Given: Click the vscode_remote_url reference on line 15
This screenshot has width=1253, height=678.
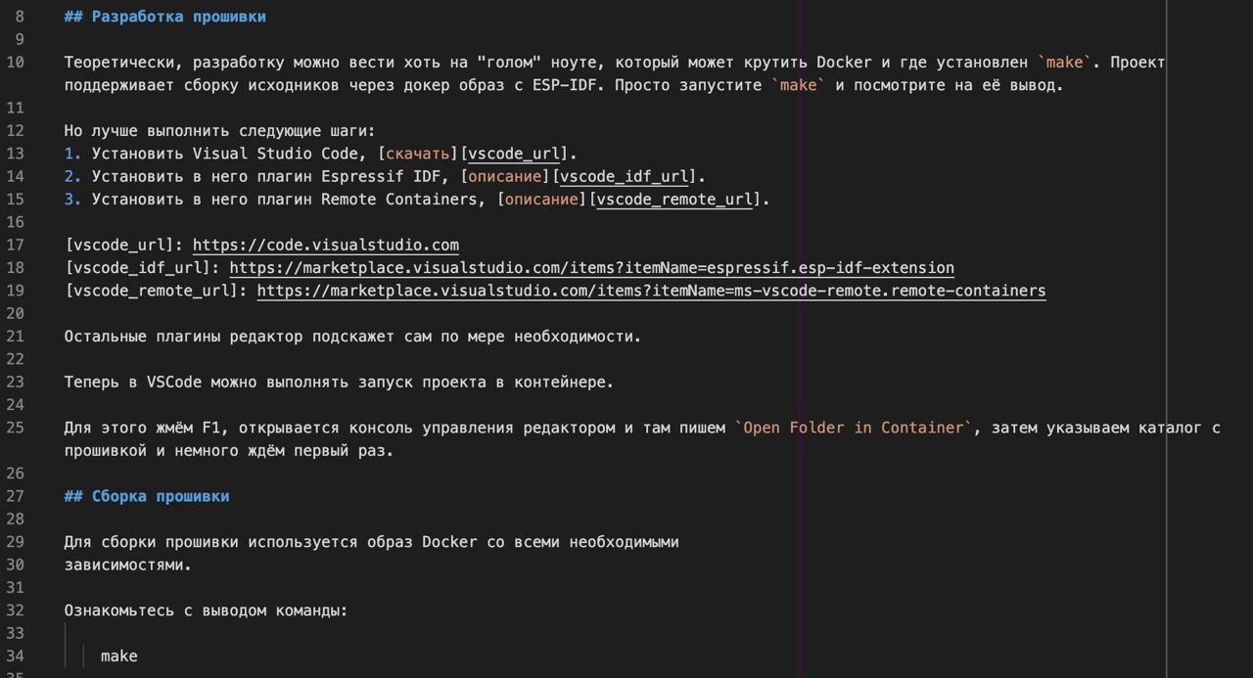Looking at the screenshot, I should (x=674, y=200).
